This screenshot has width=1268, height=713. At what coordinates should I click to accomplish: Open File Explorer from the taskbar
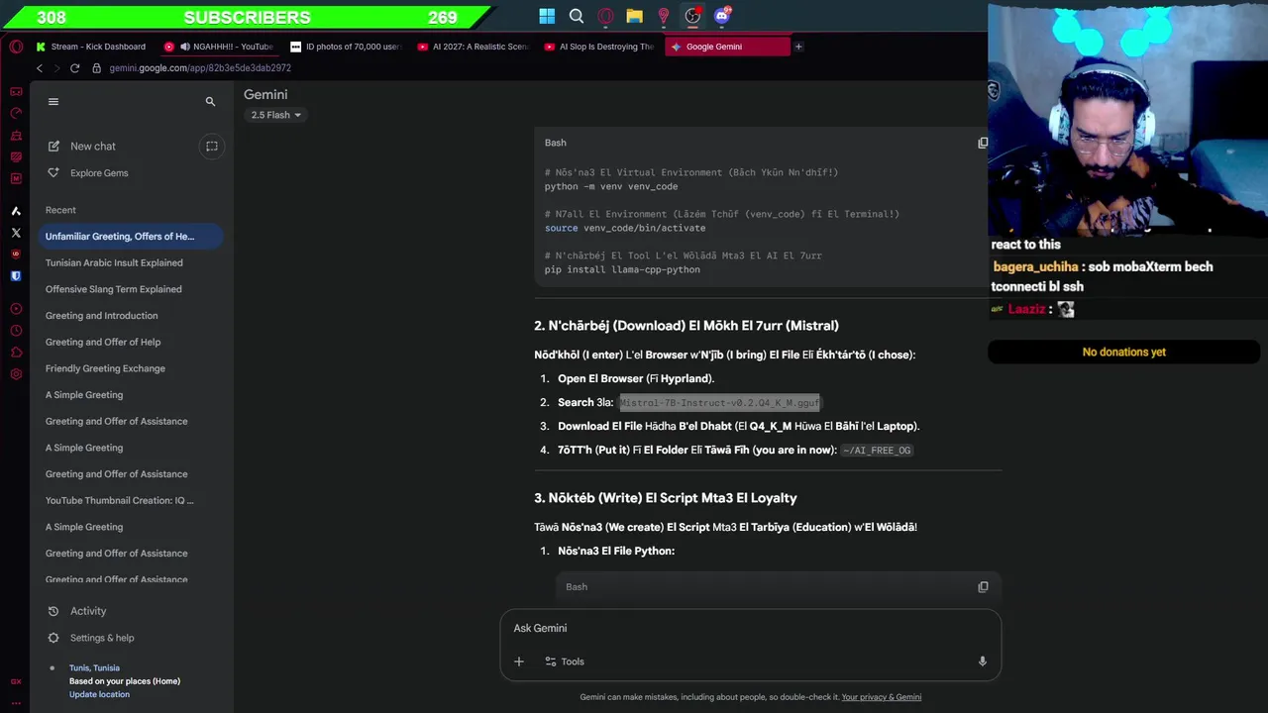(x=634, y=16)
